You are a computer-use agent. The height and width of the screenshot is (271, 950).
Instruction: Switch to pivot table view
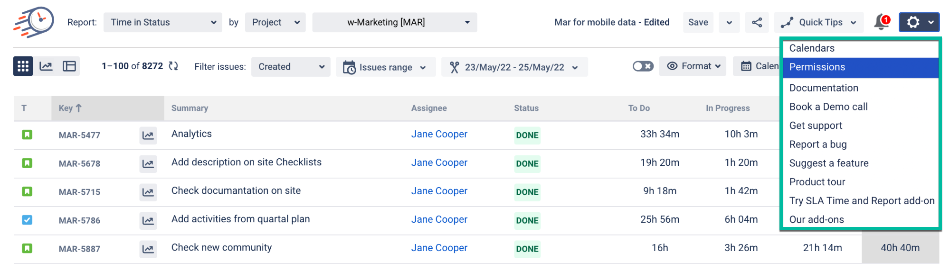pos(69,66)
